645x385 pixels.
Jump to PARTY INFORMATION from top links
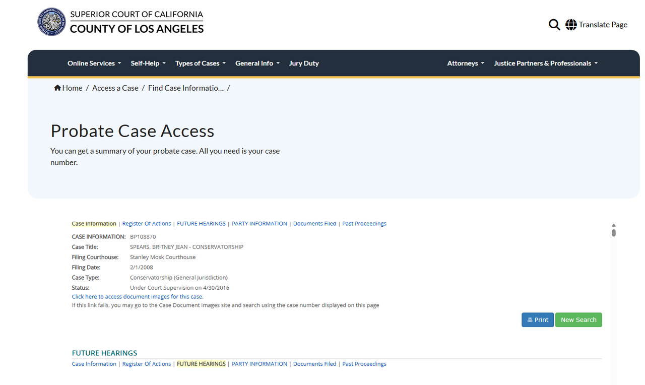260,224
